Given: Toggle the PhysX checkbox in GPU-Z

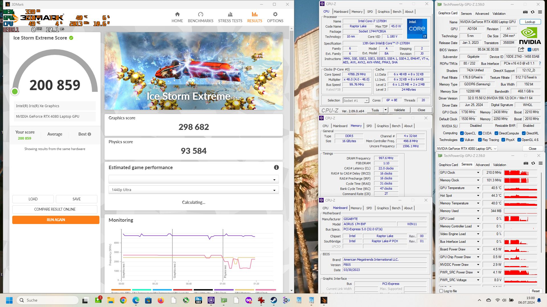Looking at the screenshot, I should tap(503, 140).
